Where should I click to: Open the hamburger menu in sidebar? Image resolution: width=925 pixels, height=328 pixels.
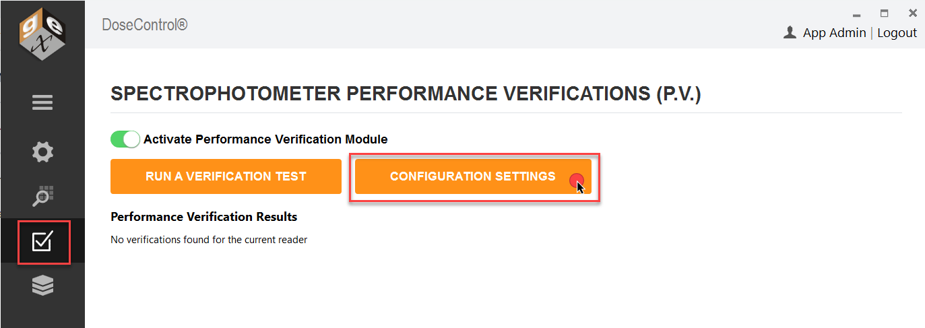(42, 103)
